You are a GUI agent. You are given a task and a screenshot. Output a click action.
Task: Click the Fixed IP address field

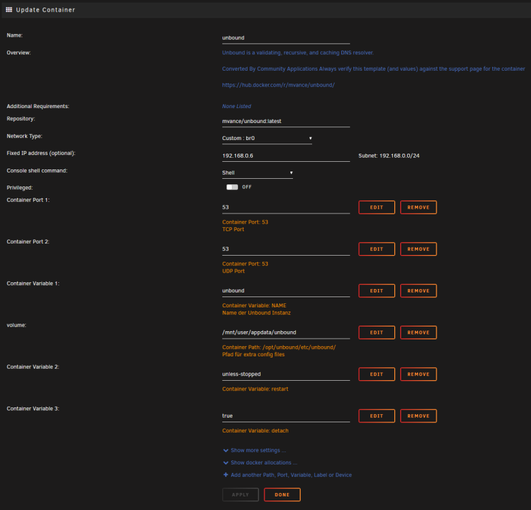tap(286, 156)
